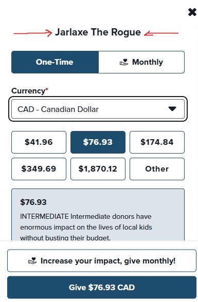The height and width of the screenshot is (302, 198).
Task: Click the hand-heart icon beside Increase your impact
Action: 32,261
